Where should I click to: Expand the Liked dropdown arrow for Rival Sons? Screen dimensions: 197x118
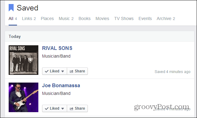[x=62, y=71]
